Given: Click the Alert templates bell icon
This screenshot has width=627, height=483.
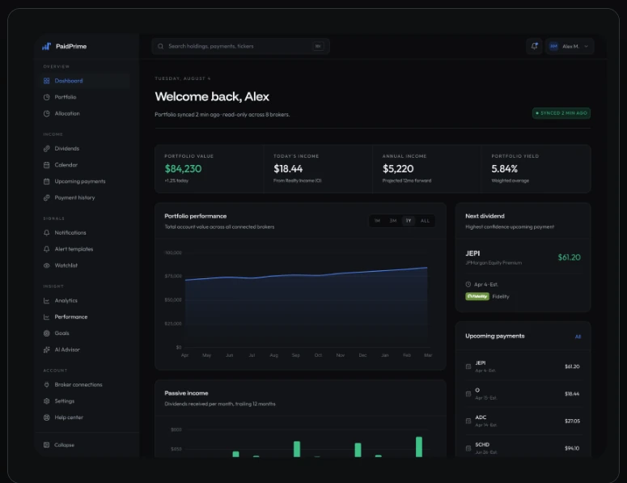Looking at the screenshot, I should pos(46,249).
